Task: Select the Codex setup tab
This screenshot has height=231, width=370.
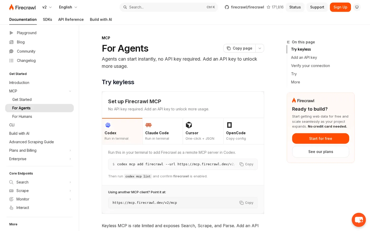Action: pos(122,131)
